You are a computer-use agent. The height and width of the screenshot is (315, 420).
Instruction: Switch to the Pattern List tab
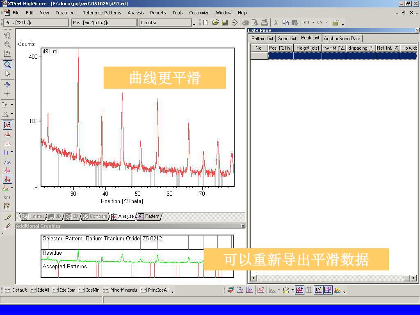pos(262,39)
